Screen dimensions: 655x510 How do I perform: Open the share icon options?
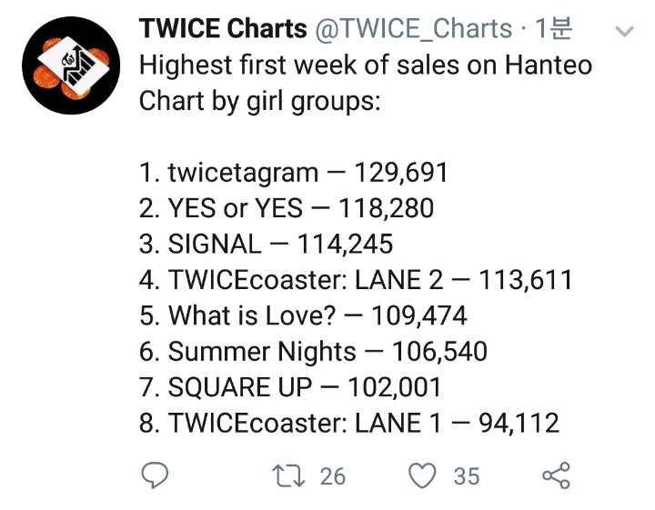tap(555, 475)
